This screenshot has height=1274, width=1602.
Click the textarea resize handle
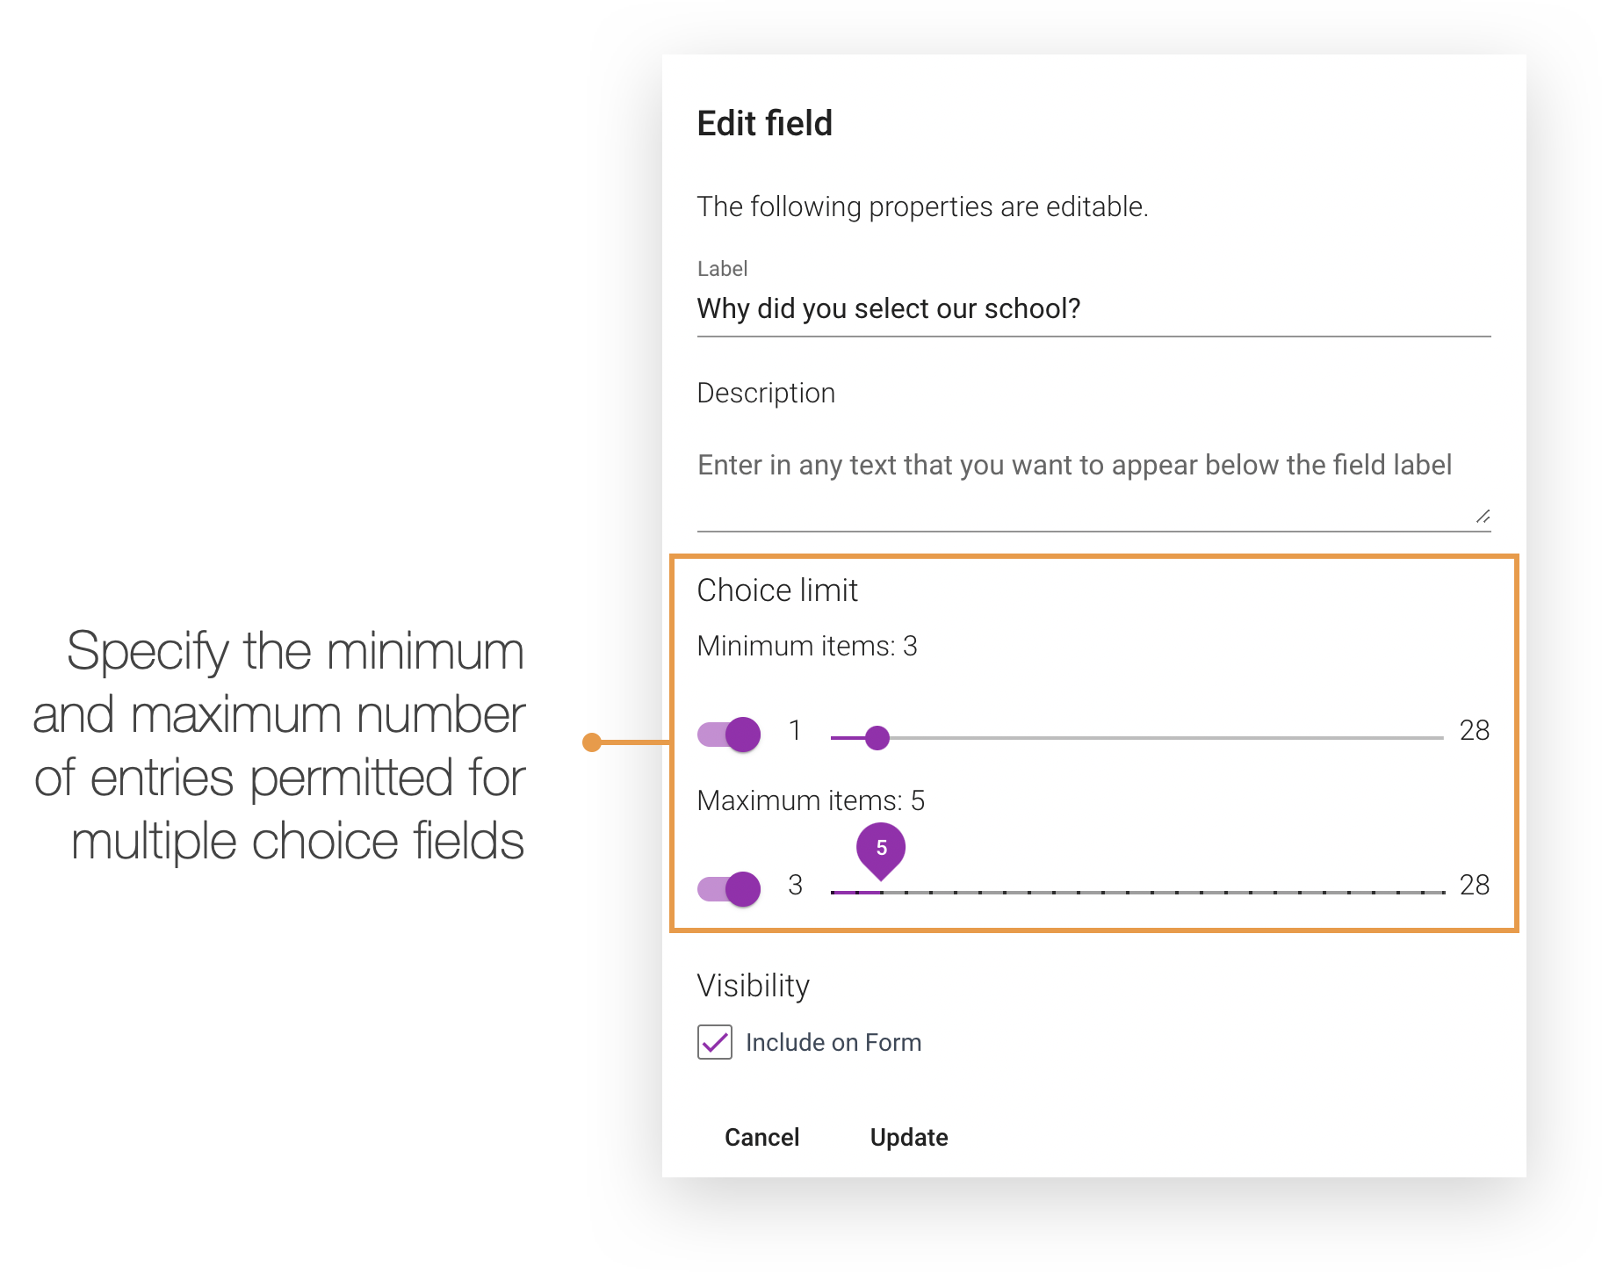pyautogui.click(x=1484, y=518)
